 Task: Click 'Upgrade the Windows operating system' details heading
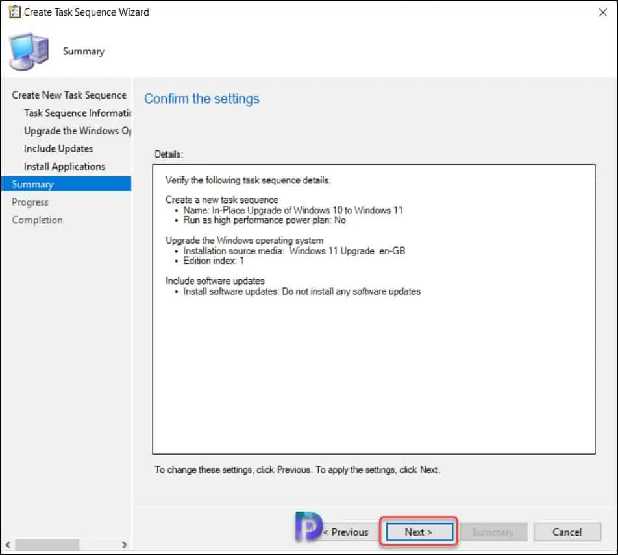pyautogui.click(x=244, y=240)
